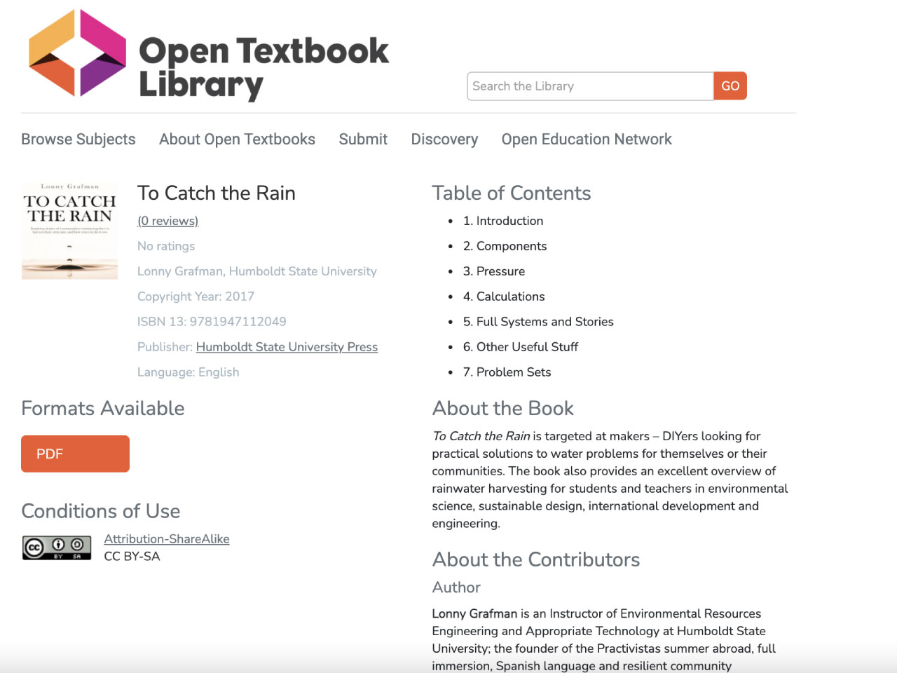Viewport: 897px width, 673px height.
Task: Click the About the Contributors heading
Action: coord(536,559)
